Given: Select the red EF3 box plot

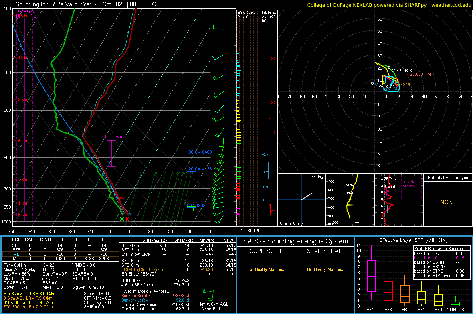Looking at the screenshot, I should 388,282.
